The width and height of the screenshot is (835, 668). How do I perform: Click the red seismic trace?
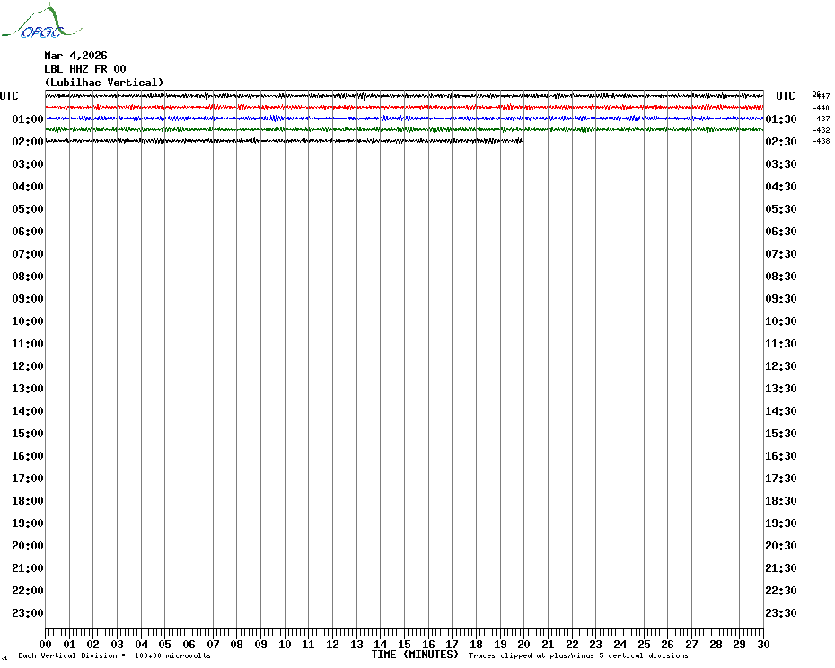(x=404, y=107)
